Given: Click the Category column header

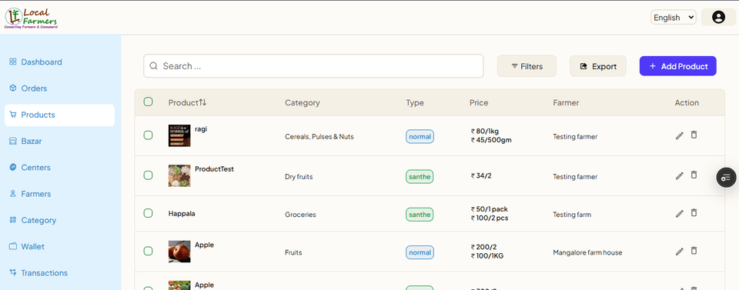Looking at the screenshot, I should click(x=302, y=102).
